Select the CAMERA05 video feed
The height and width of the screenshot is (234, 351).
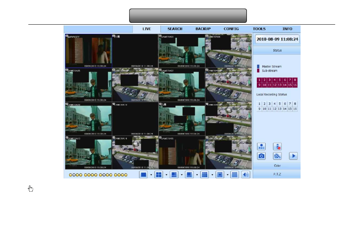coord(88,85)
